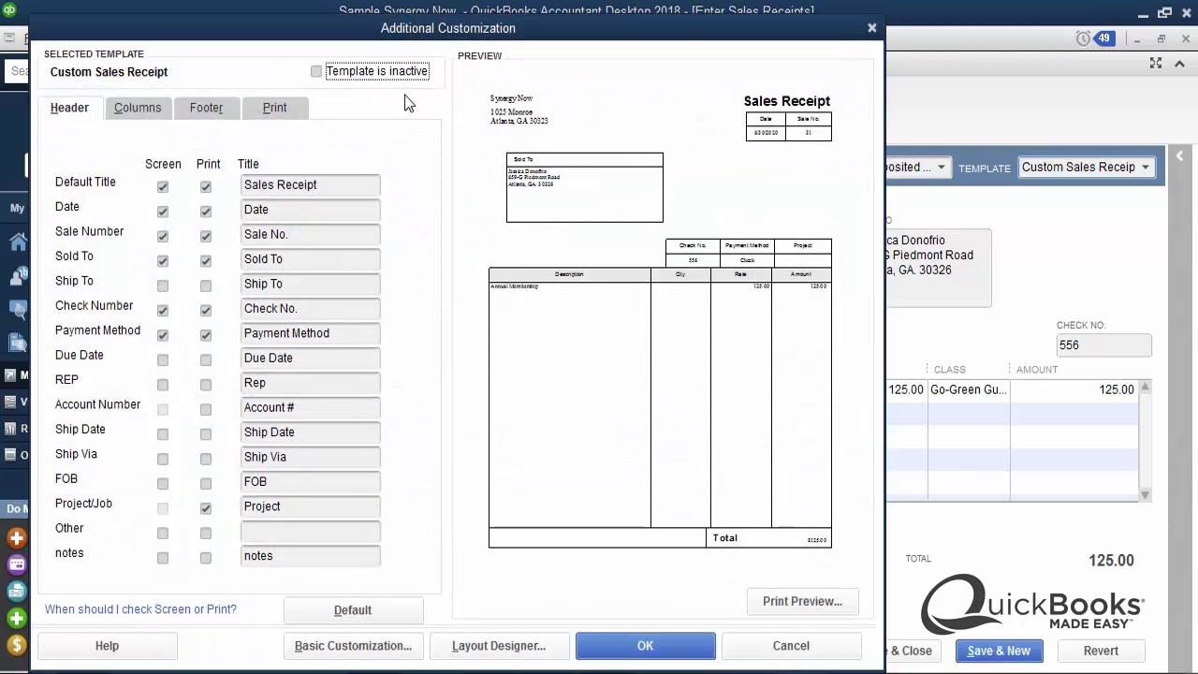This screenshot has height=674, width=1198.
Task: Click the 125.00 amount cell in line items
Action: click(x=1074, y=390)
